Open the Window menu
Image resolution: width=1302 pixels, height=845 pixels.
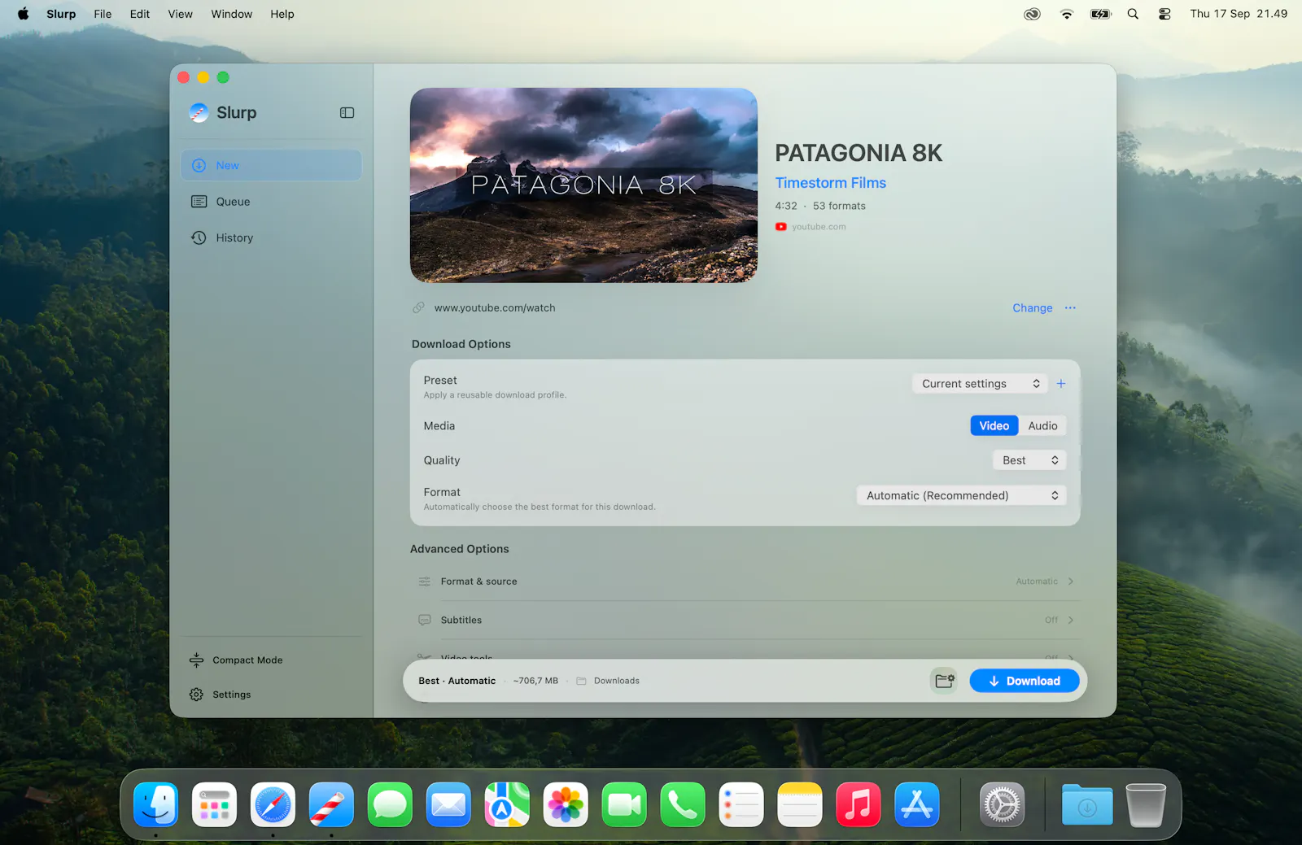232,14
